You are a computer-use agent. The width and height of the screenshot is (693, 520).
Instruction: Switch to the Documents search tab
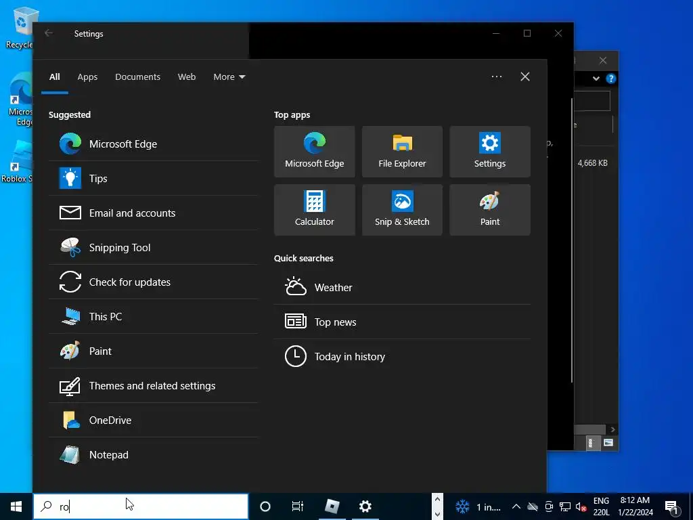(x=137, y=77)
